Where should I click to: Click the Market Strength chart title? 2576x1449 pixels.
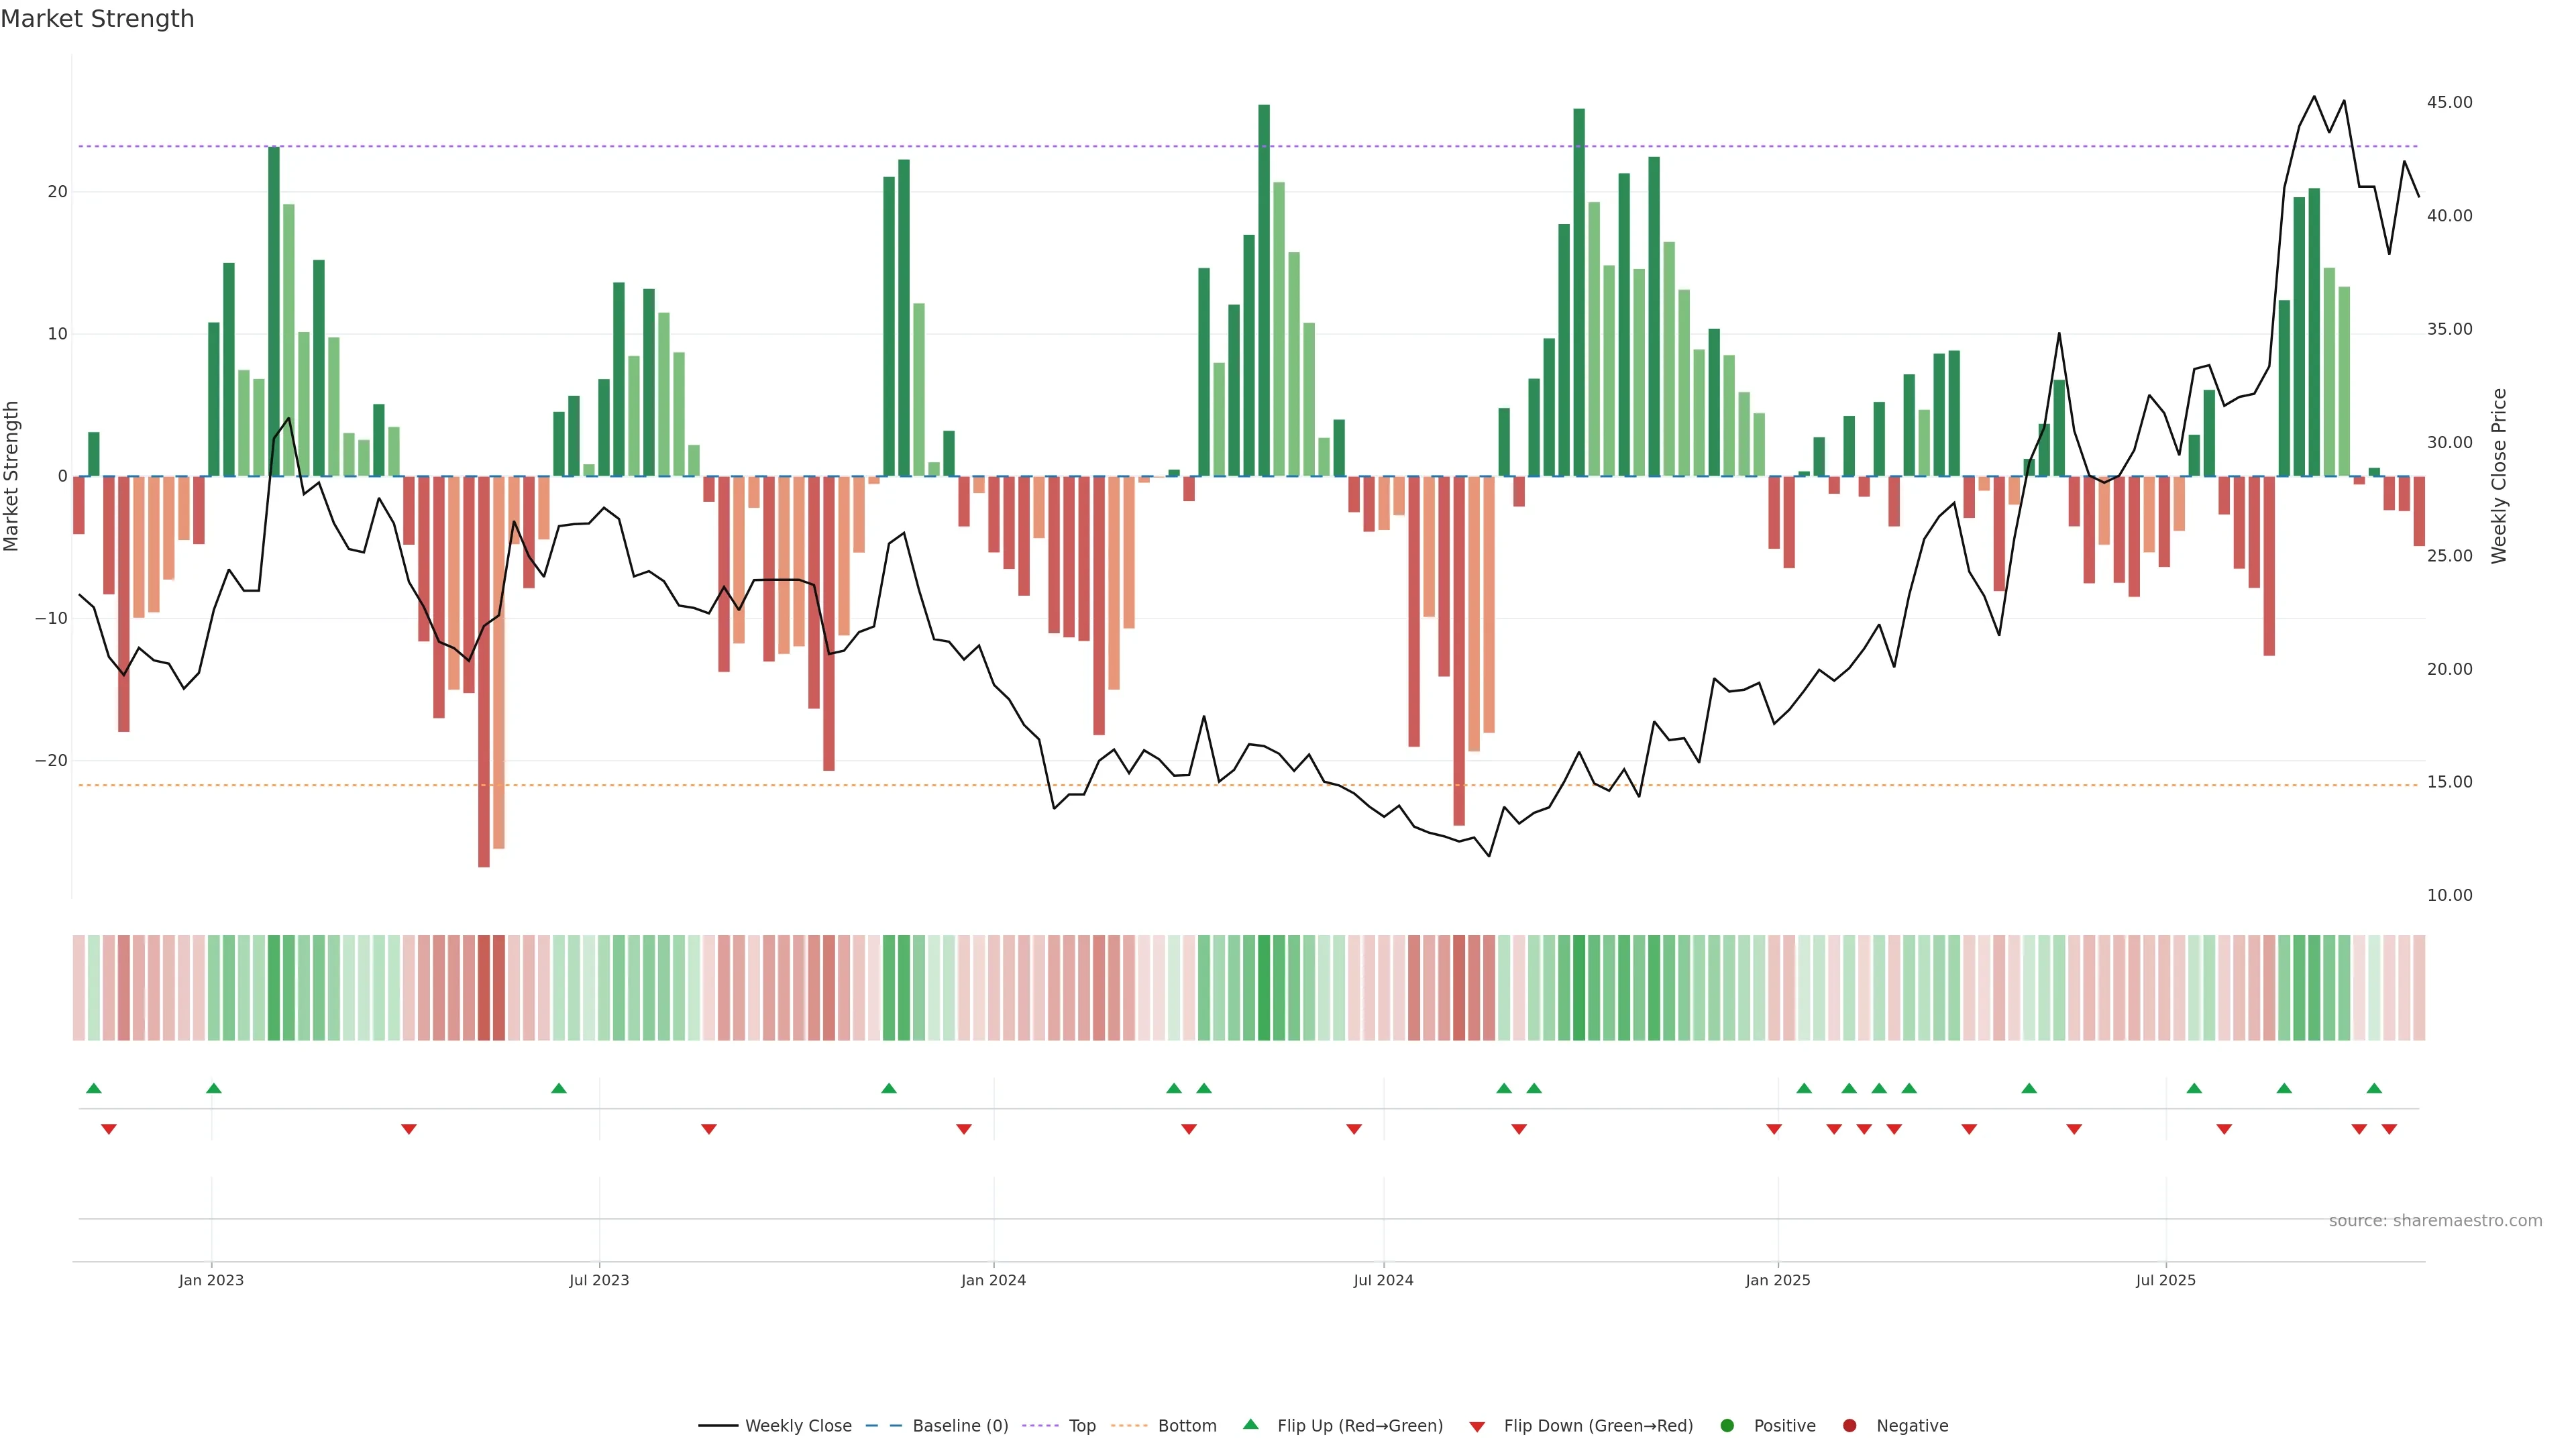click(97, 19)
